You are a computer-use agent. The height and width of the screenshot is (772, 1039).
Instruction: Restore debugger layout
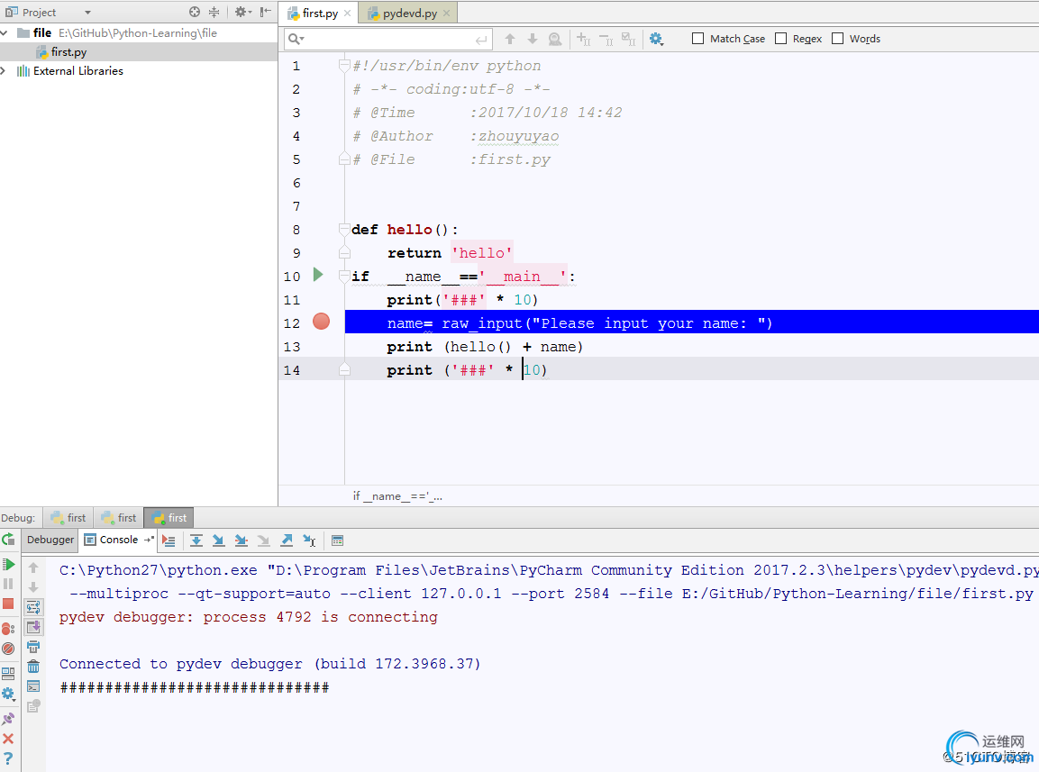click(x=9, y=674)
